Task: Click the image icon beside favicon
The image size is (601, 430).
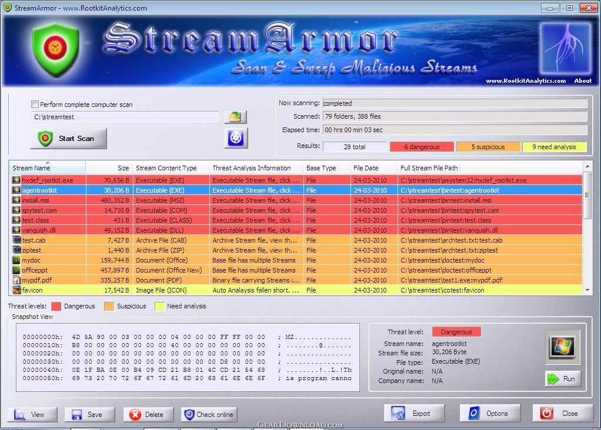Action: coord(16,290)
